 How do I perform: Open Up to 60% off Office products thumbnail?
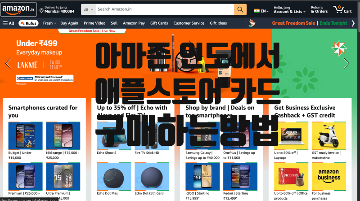(x=291, y=176)
